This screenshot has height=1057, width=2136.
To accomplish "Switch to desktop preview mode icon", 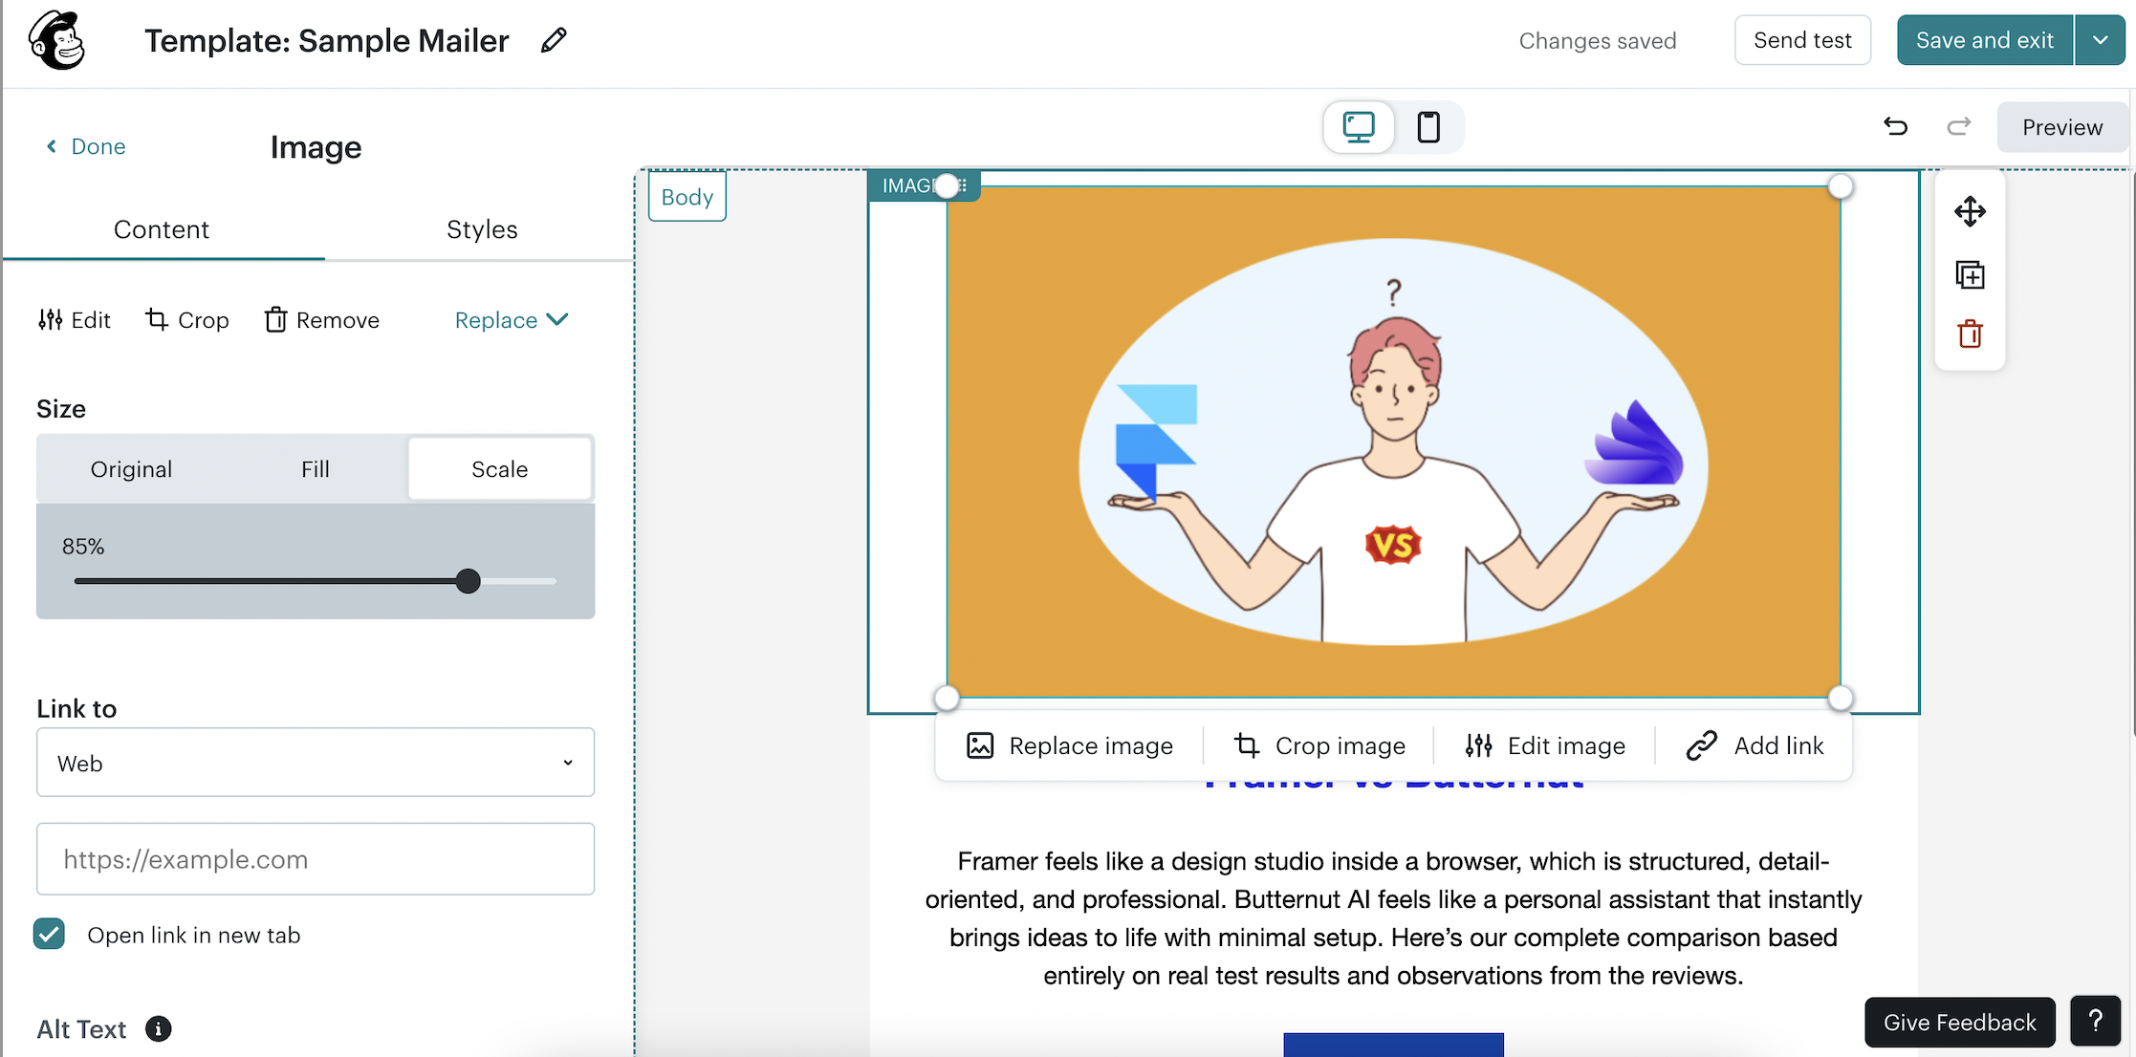I will click(1358, 127).
